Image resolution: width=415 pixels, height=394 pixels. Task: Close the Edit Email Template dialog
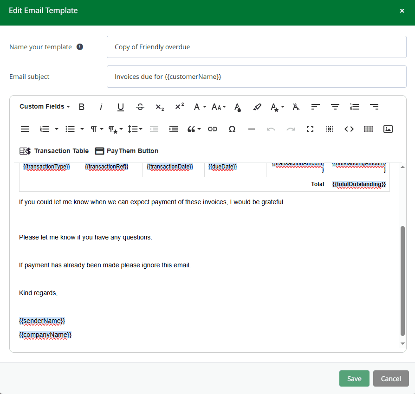402,11
